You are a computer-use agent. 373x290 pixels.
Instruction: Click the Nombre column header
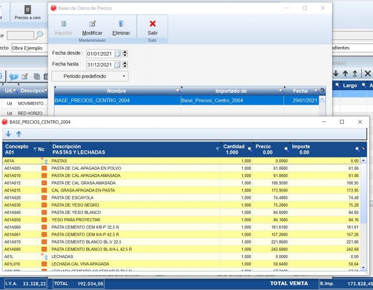(117, 91)
